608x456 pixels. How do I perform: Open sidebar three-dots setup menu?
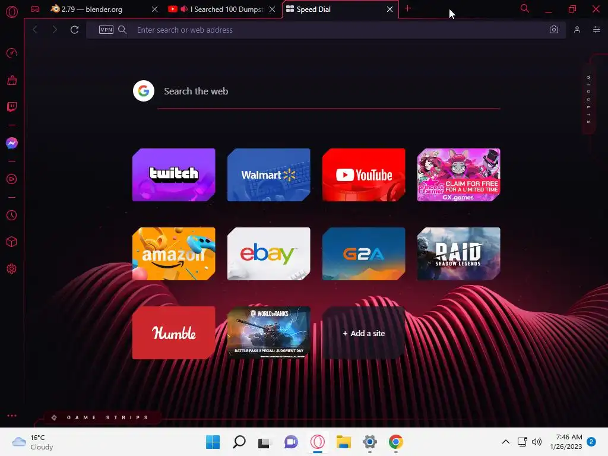pyautogui.click(x=12, y=416)
